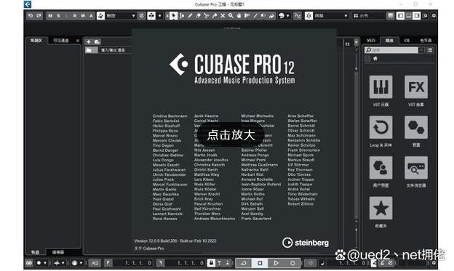454x271 pixels.
Task: Select the Object Selection arrow tool
Action: pyautogui.click(x=173, y=15)
